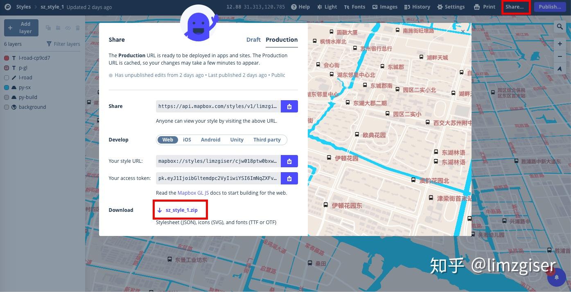Screen dimensions: 571x292
Task: Copy the Share URL with the clipboard icon
Action: (x=289, y=106)
